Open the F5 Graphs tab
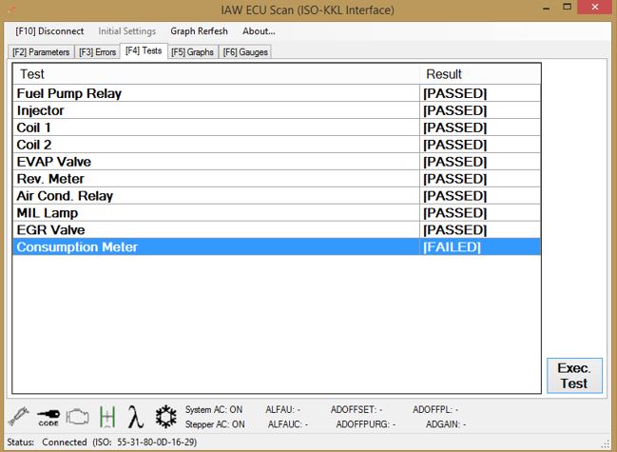Screen dimensions: 617x452 pyautogui.click(x=192, y=51)
